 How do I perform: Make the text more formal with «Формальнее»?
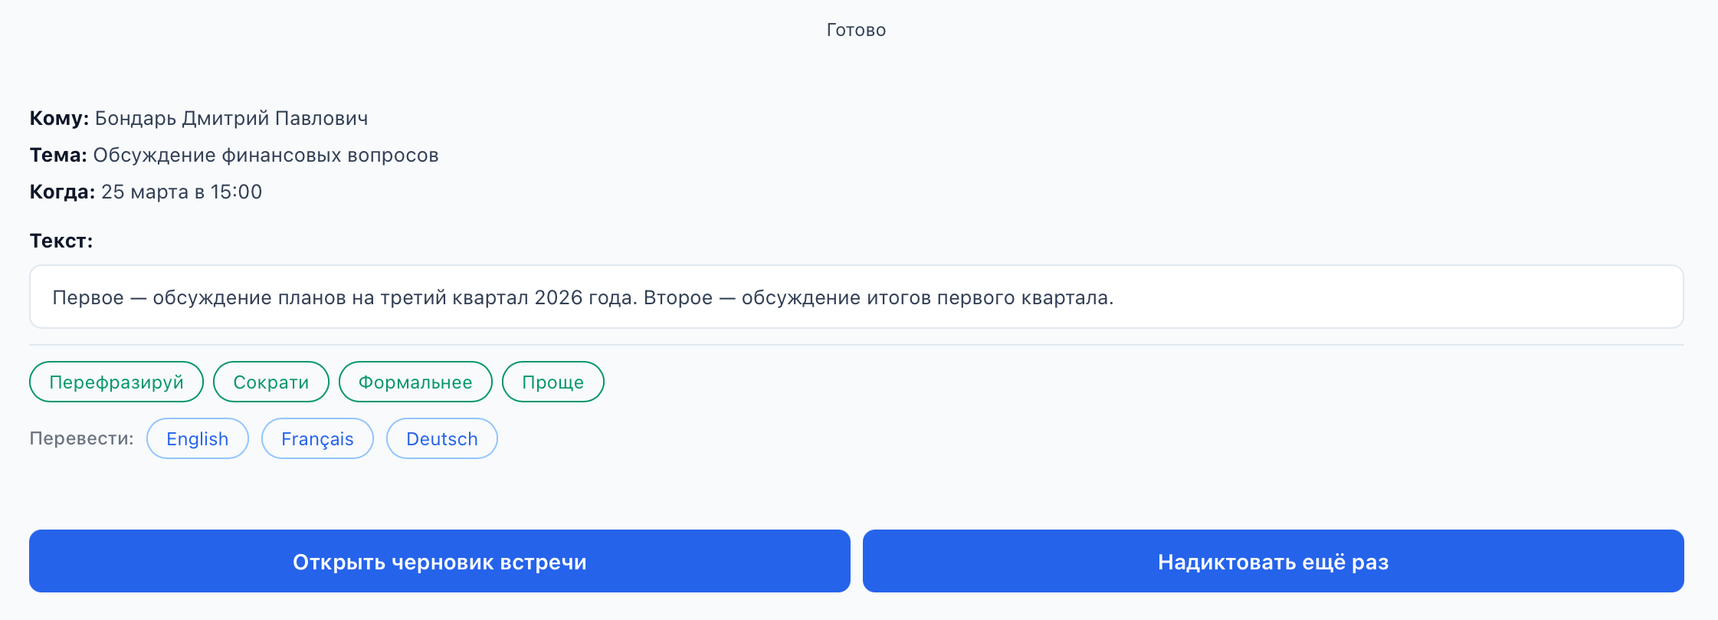pos(415,382)
